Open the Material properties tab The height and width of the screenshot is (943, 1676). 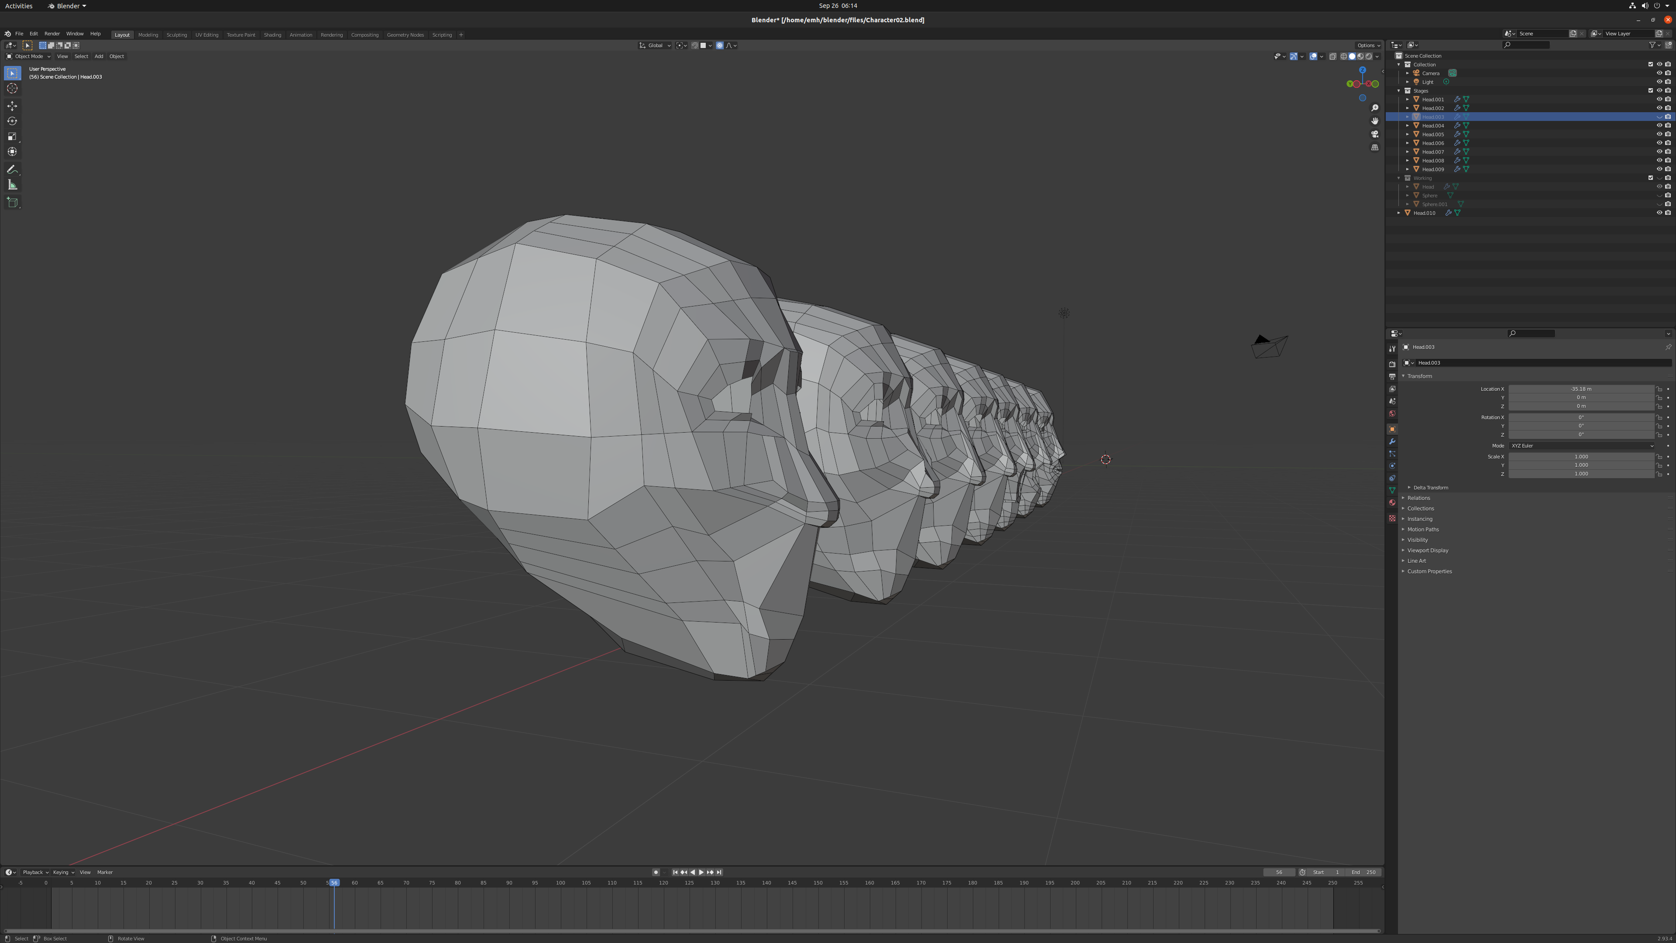[1392, 502]
